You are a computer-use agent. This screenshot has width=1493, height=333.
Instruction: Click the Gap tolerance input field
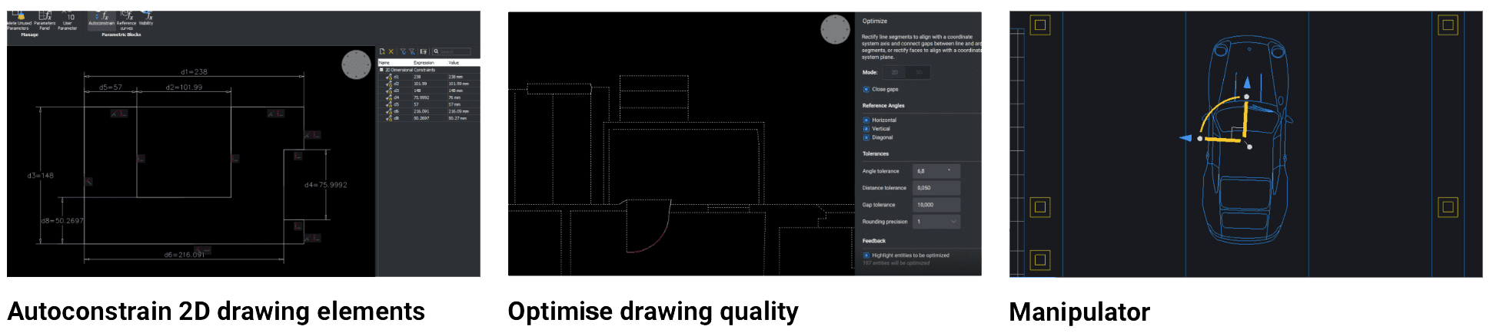click(936, 205)
